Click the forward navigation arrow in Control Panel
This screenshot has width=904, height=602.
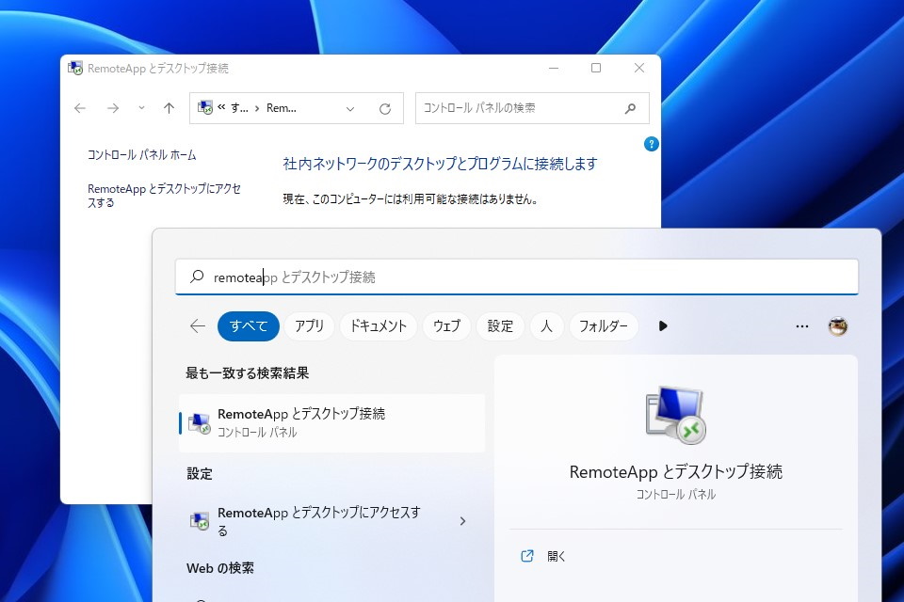(x=112, y=108)
